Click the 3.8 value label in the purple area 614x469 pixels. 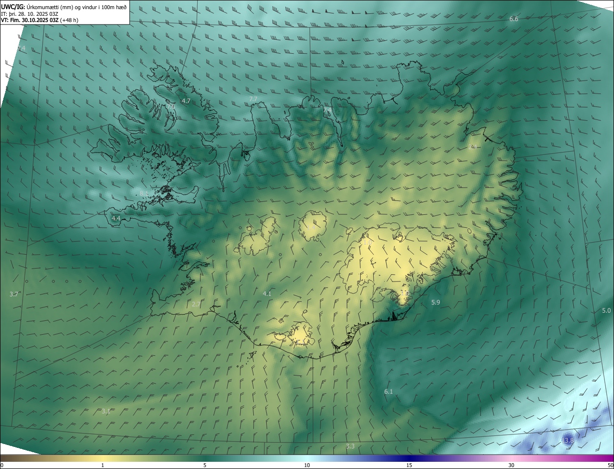pyautogui.click(x=569, y=440)
